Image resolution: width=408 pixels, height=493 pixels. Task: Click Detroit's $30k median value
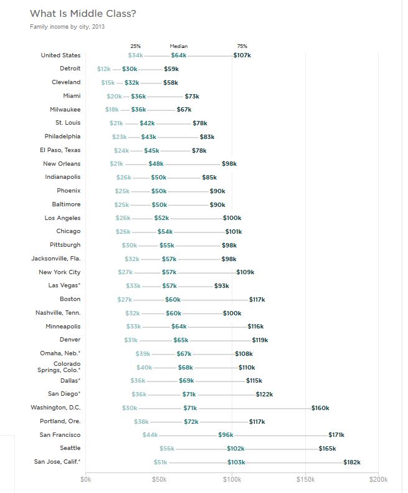130,69
